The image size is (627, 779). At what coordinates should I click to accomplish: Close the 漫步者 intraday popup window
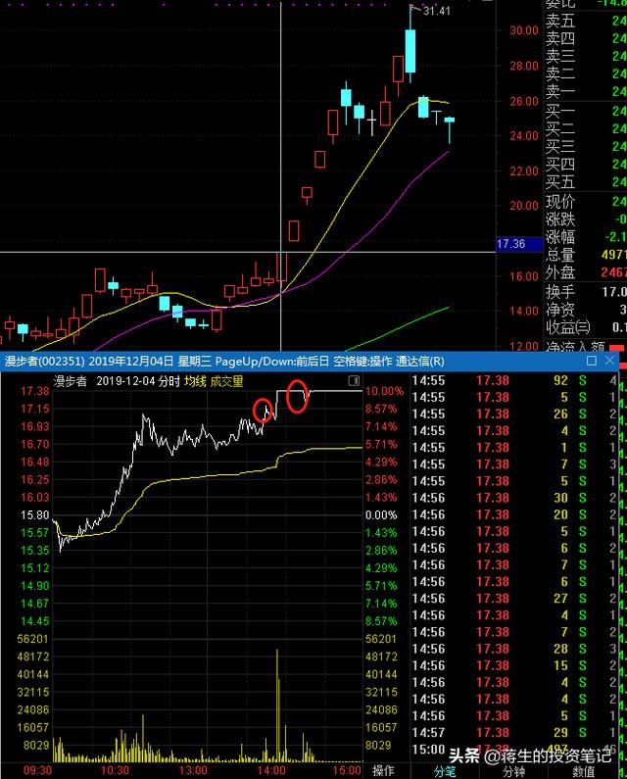tap(613, 362)
